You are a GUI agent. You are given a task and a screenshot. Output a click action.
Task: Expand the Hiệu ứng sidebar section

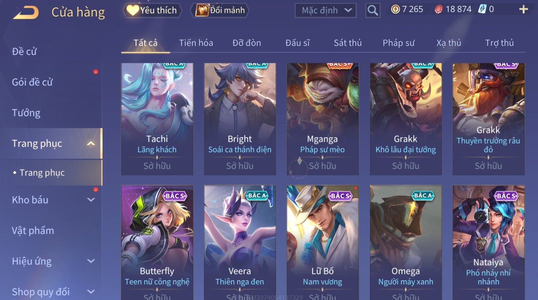coord(91,261)
